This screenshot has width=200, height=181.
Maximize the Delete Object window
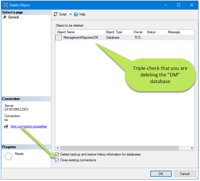(179, 5)
